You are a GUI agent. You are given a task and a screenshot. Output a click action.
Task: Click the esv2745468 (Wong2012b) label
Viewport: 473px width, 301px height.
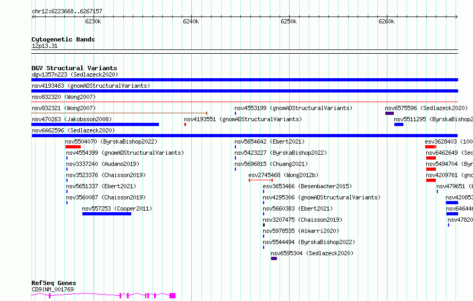pos(284,175)
